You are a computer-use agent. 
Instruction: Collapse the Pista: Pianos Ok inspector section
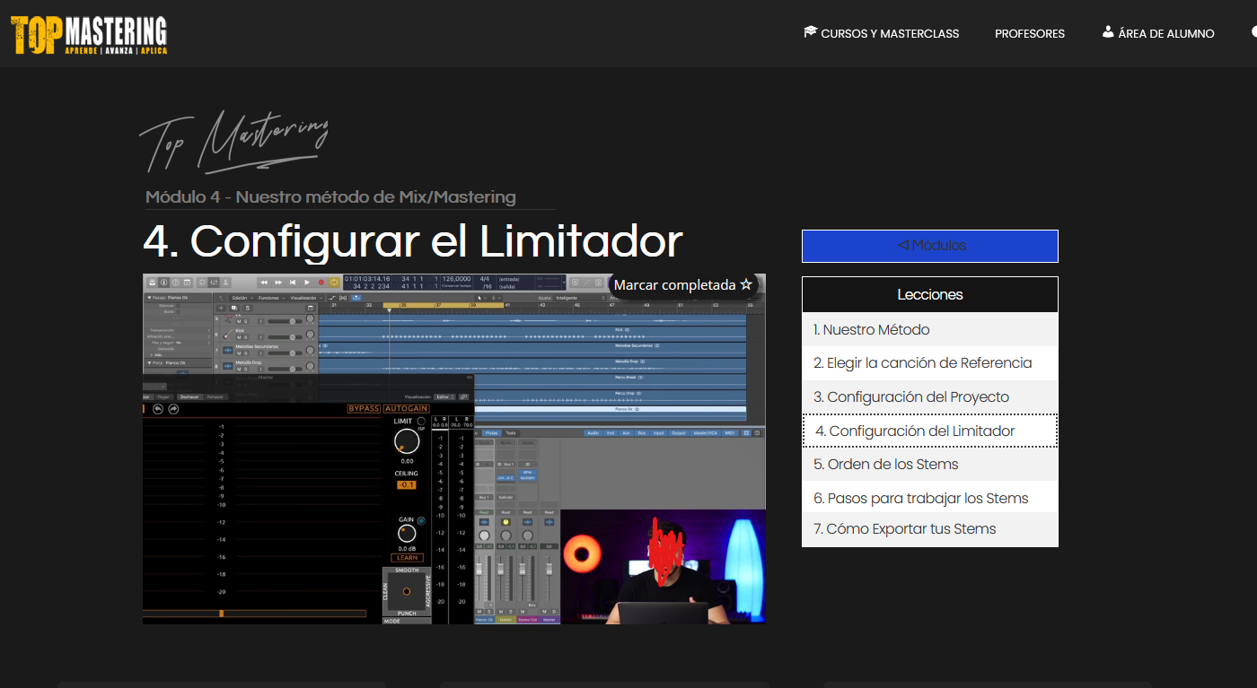tap(149, 363)
